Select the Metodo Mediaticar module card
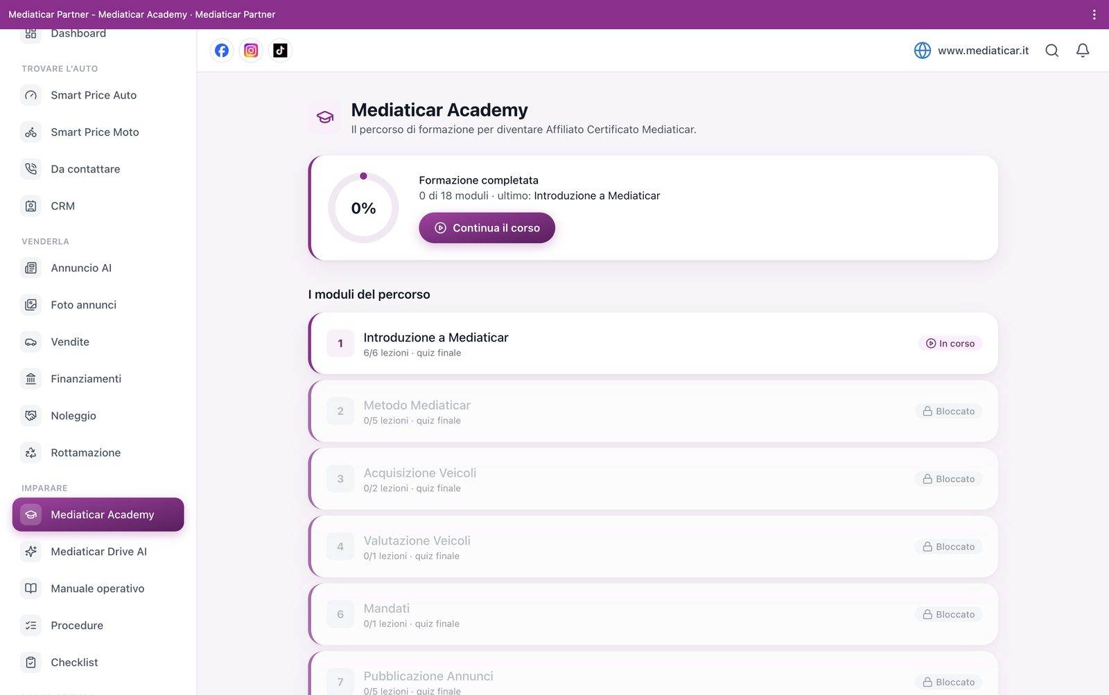Viewport: 1109px width, 695px height. tap(653, 411)
